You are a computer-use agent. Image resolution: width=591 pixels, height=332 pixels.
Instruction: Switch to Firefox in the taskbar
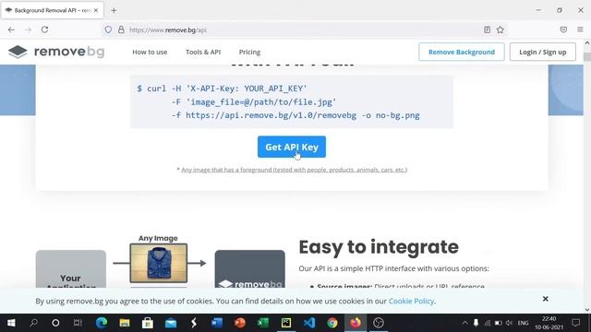[356, 323]
